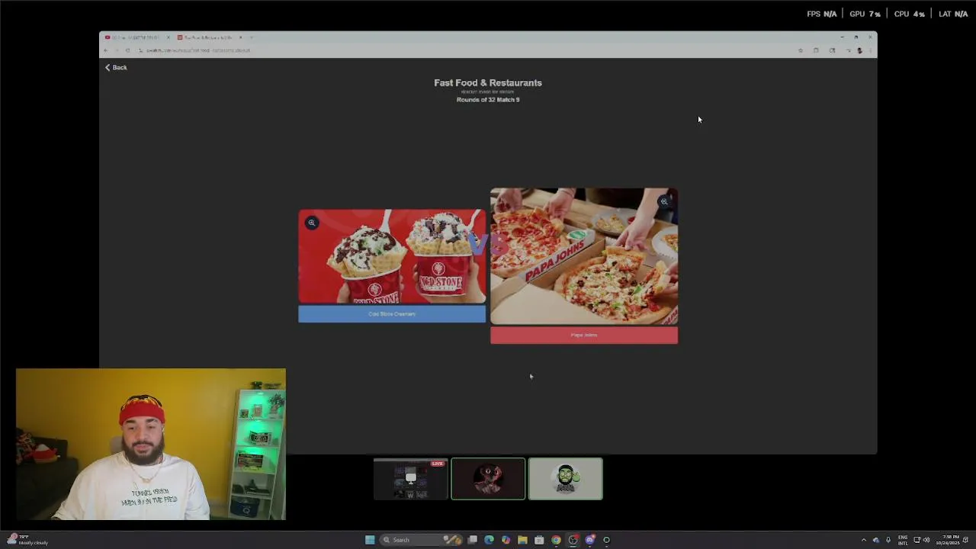Reload the page in browser

127,50
